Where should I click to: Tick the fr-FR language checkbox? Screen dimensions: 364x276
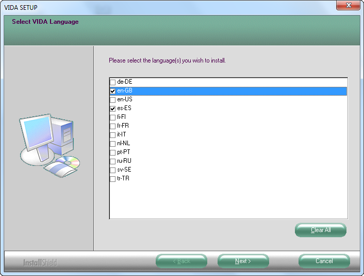pos(112,126)
